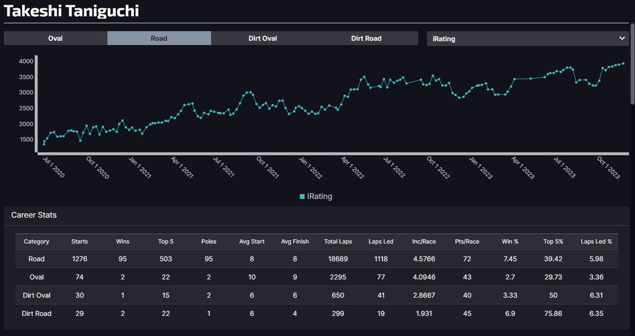Click the Win % column header
The image size is (635, 336).
510,241
